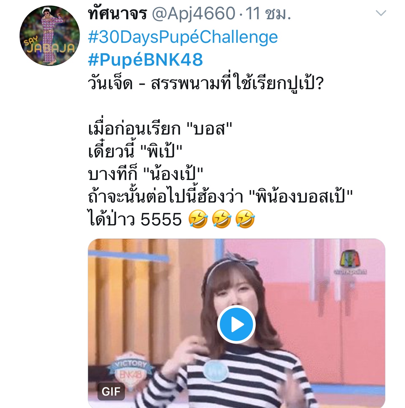Open the #PupéBNK48 hashtag
The height and width of the screenshot is (408, 405).
click(x=145, y=60)
